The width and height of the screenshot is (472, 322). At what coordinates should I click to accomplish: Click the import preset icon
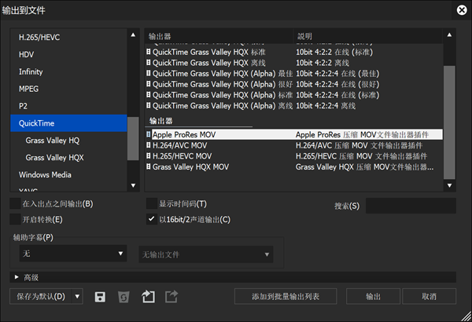pos(148,297)
